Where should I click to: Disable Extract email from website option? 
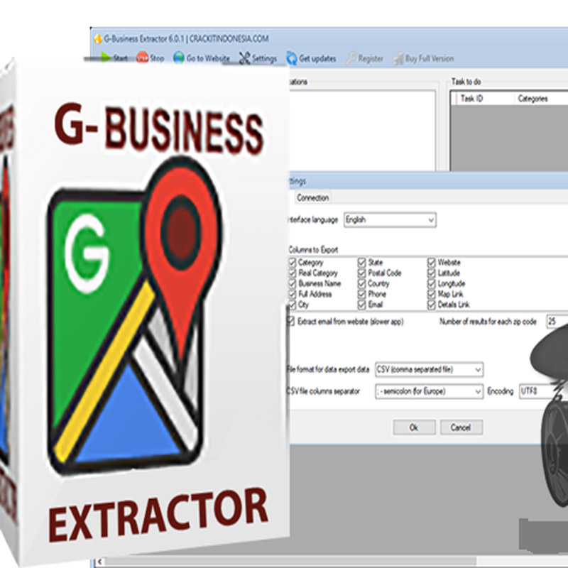pos(292,320)
